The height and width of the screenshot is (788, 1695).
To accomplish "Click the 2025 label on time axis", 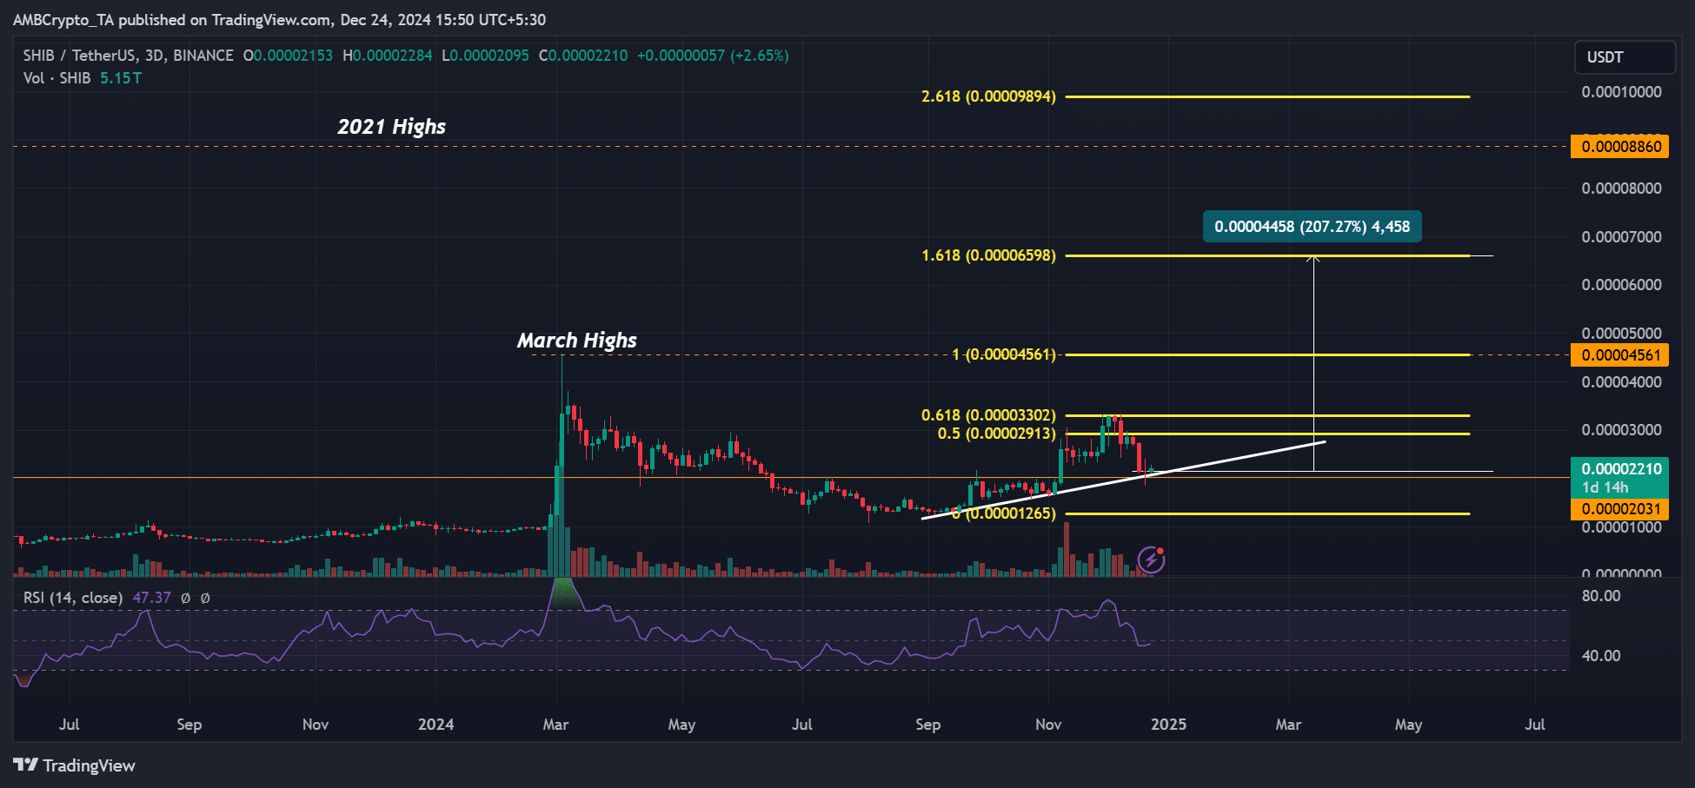I will click(x=1168, y=725).
